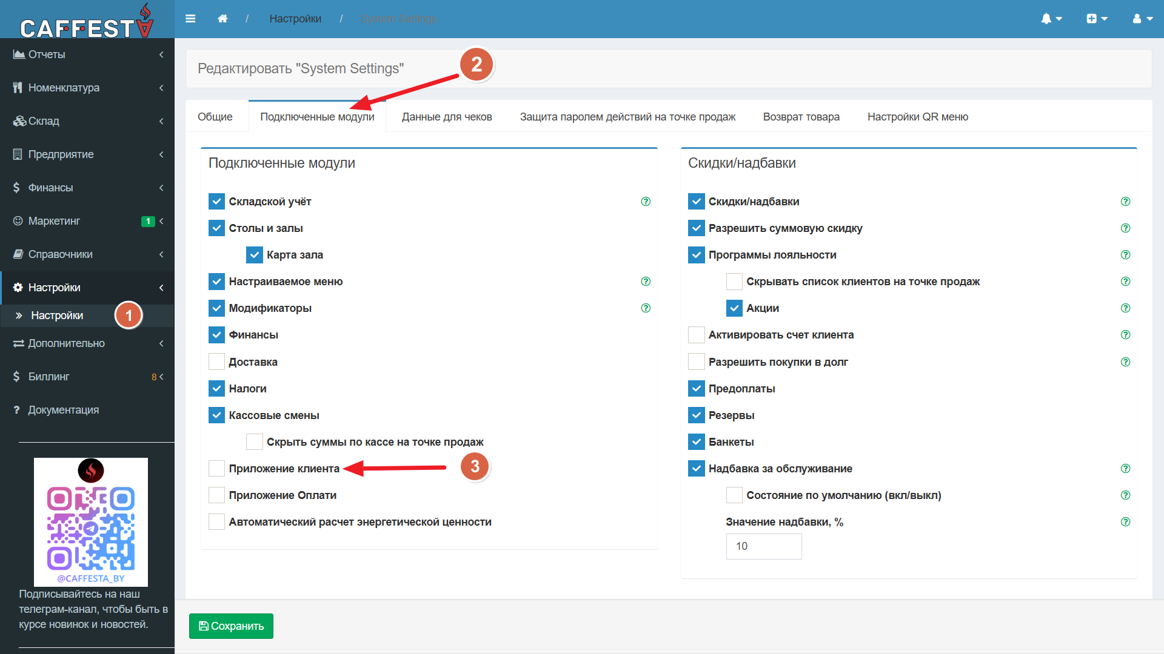
Task: Click help icon for Скрывать список клиентов
Action: pyautogui.click(x=1125, y=282)
